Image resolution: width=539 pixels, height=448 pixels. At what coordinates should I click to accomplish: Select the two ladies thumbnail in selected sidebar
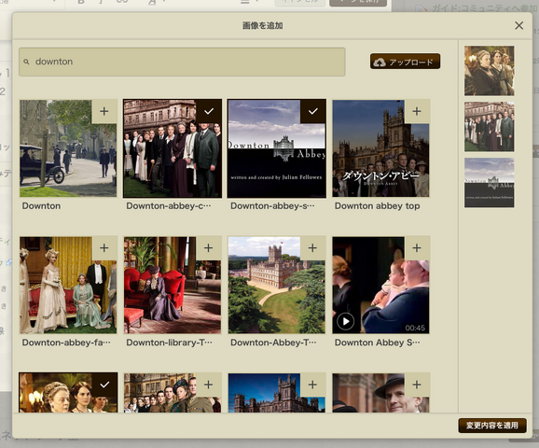490,71
